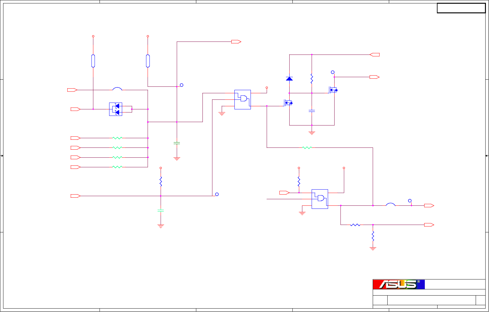Viewport: 489px width, 312px height.
Task: Click the ground symbol beside the lower AND gate
Action: click(302, 213)
